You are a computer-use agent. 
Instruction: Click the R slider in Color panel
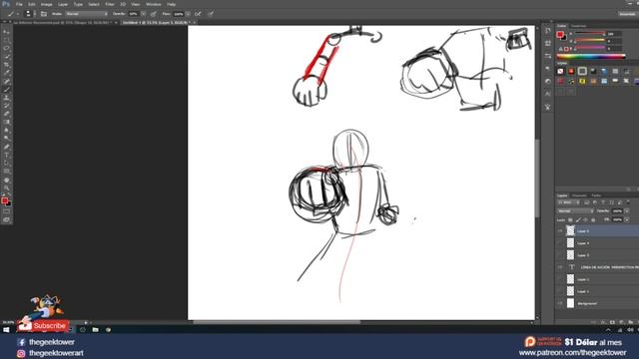pos(589,33)
